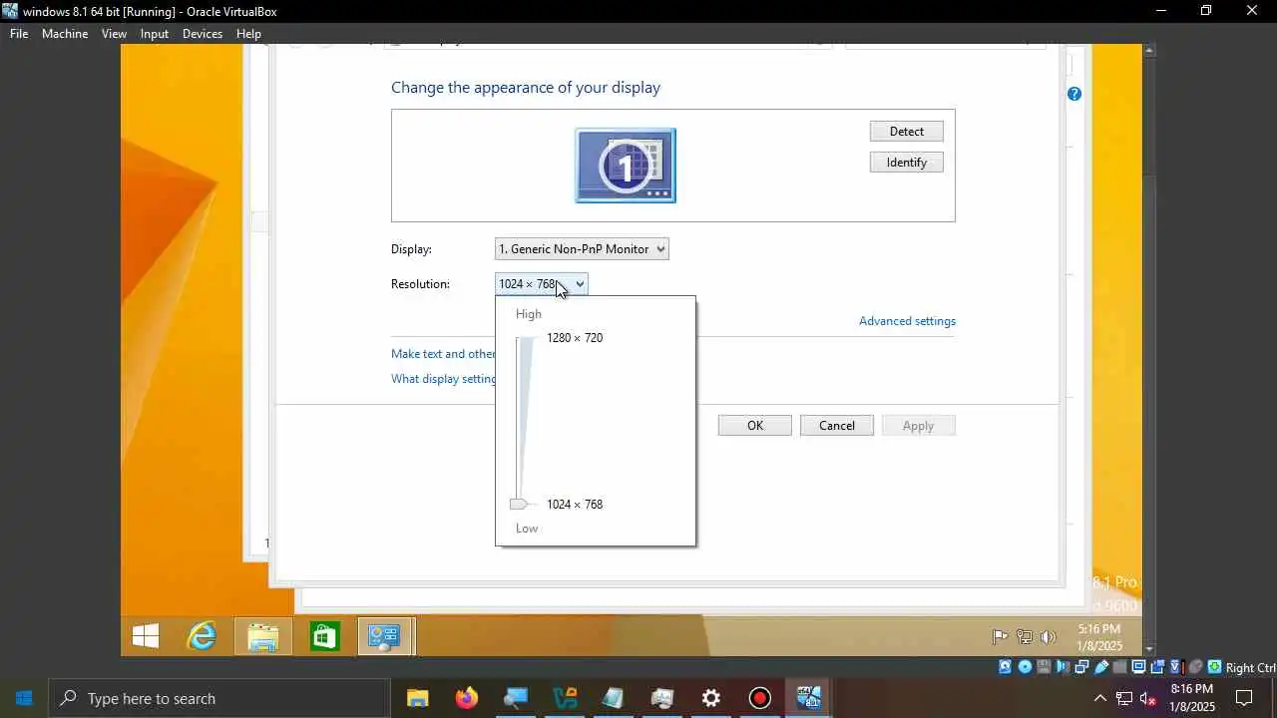
Task: Open the Input menu
Action: (x=155, y=33)
